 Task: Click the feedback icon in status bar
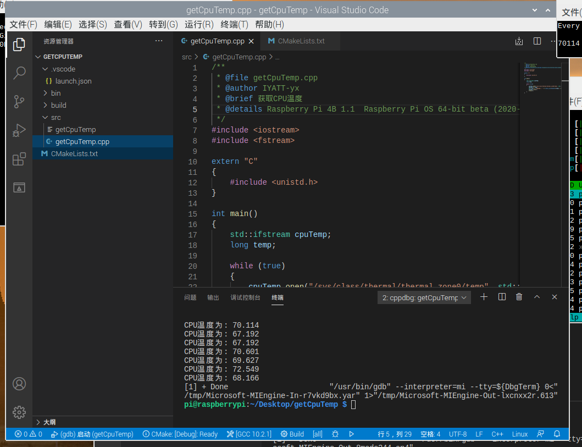pyautogui.click(x=540, y=434)
